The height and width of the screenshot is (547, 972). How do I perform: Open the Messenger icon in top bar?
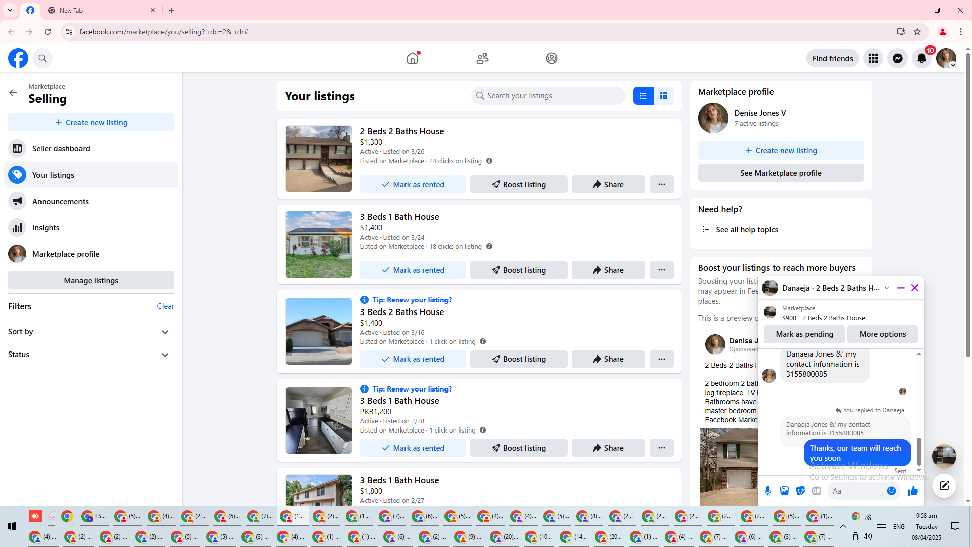[897, 58]
